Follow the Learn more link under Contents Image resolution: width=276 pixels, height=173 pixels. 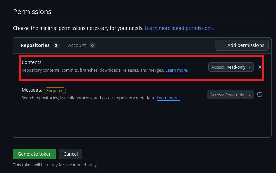point(177,70)
